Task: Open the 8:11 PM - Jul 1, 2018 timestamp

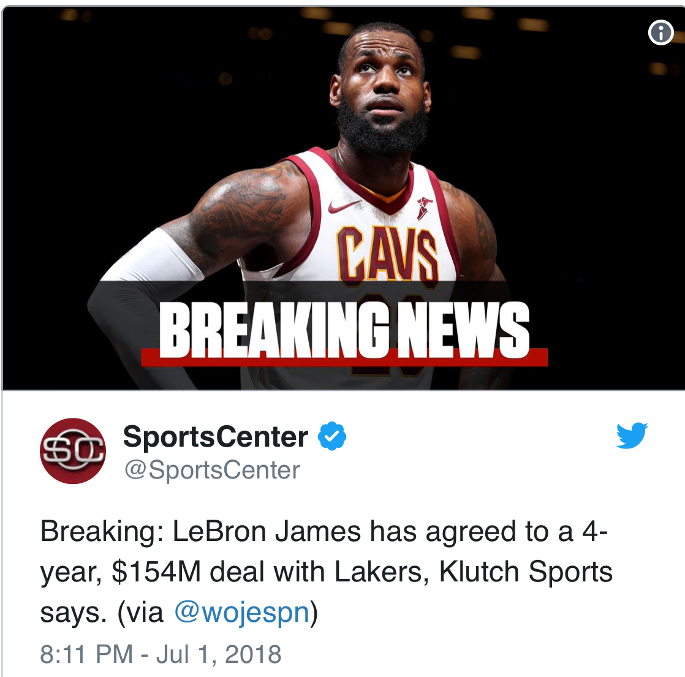Action: (161, 654)
